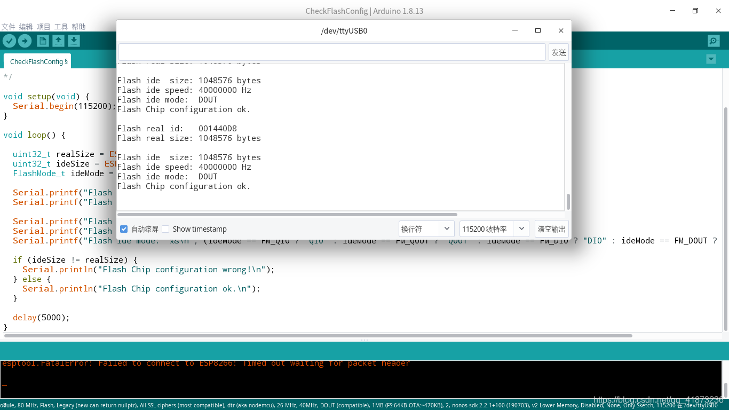The height and width of the screenshot is (410, 729).
Task: Open the 115200 波特率 baud rate dropdown
Action: [494, 229]
